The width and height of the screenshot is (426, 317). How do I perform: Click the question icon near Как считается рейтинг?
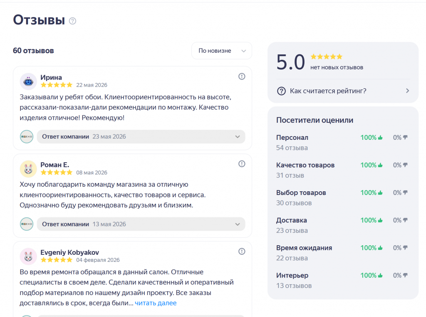(281, 91)
